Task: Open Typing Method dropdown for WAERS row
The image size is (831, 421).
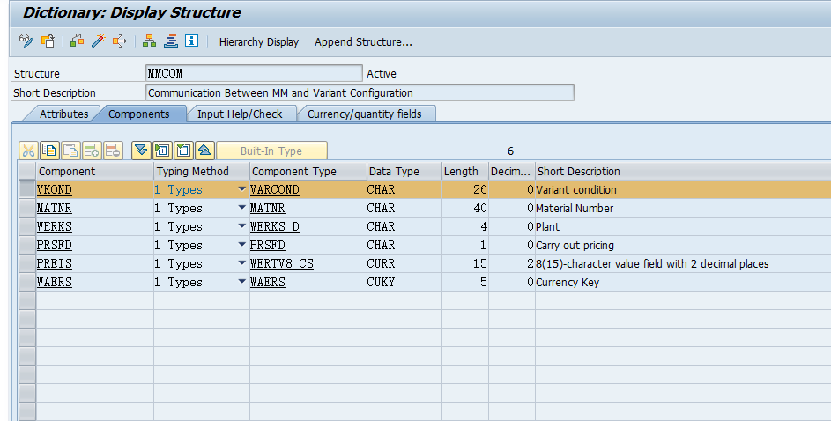Action: (242, 282)
